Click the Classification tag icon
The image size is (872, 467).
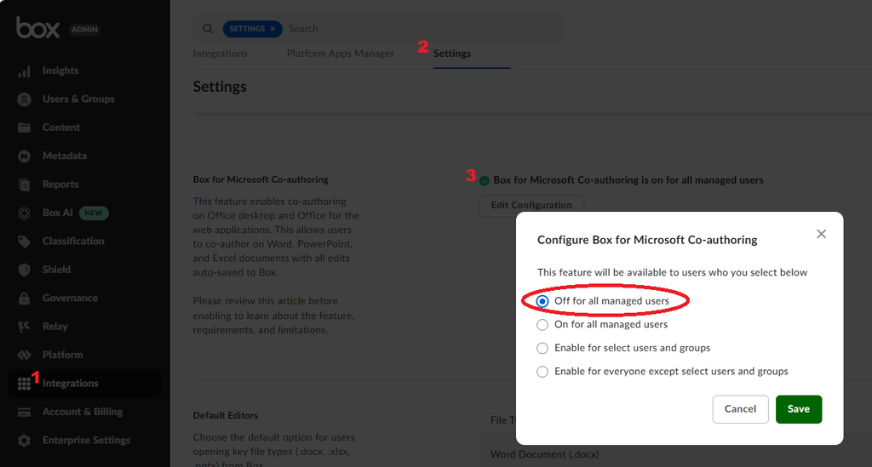click(25, 242)
